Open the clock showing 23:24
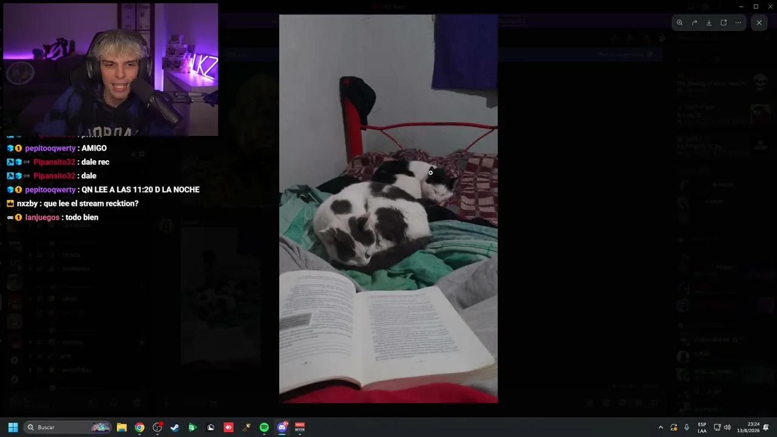 (748, 427)
